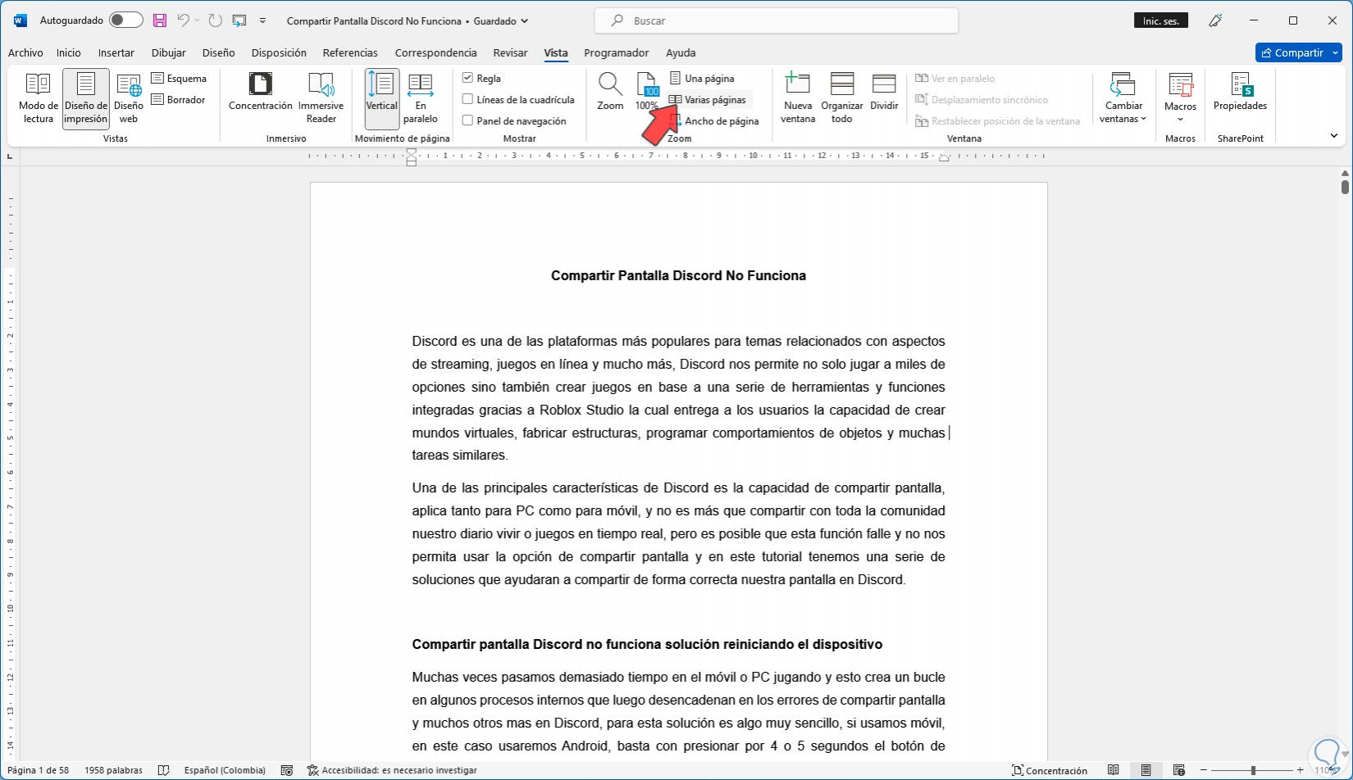The width and height of the screenshot is (1353, 780).
Task: Toggle the Autoguardado switch
Action: click(126, 20)
